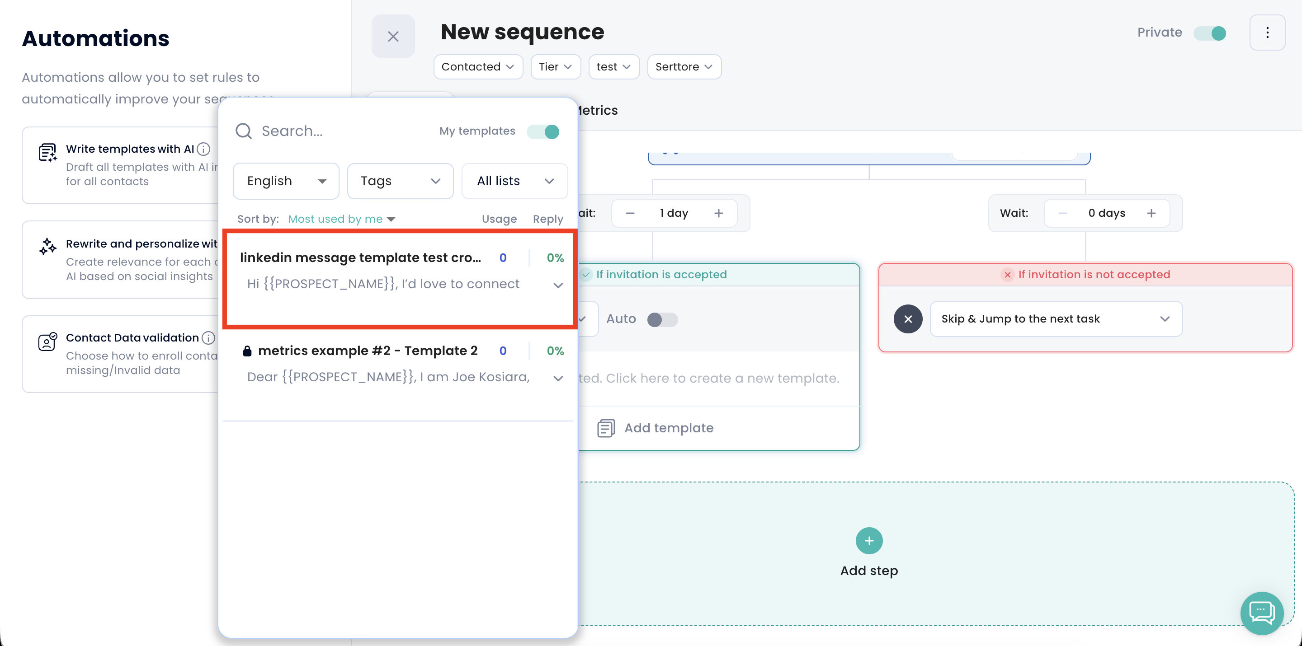
Task: Disable the Private toggle
Action: pos(1210,33)
